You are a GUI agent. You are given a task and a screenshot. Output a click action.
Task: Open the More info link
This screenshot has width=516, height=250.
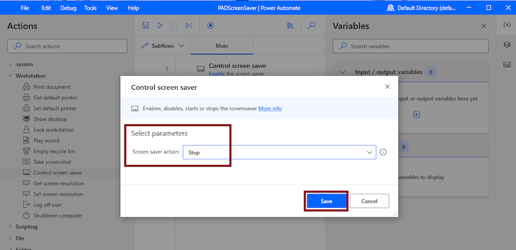pos(270,108)
